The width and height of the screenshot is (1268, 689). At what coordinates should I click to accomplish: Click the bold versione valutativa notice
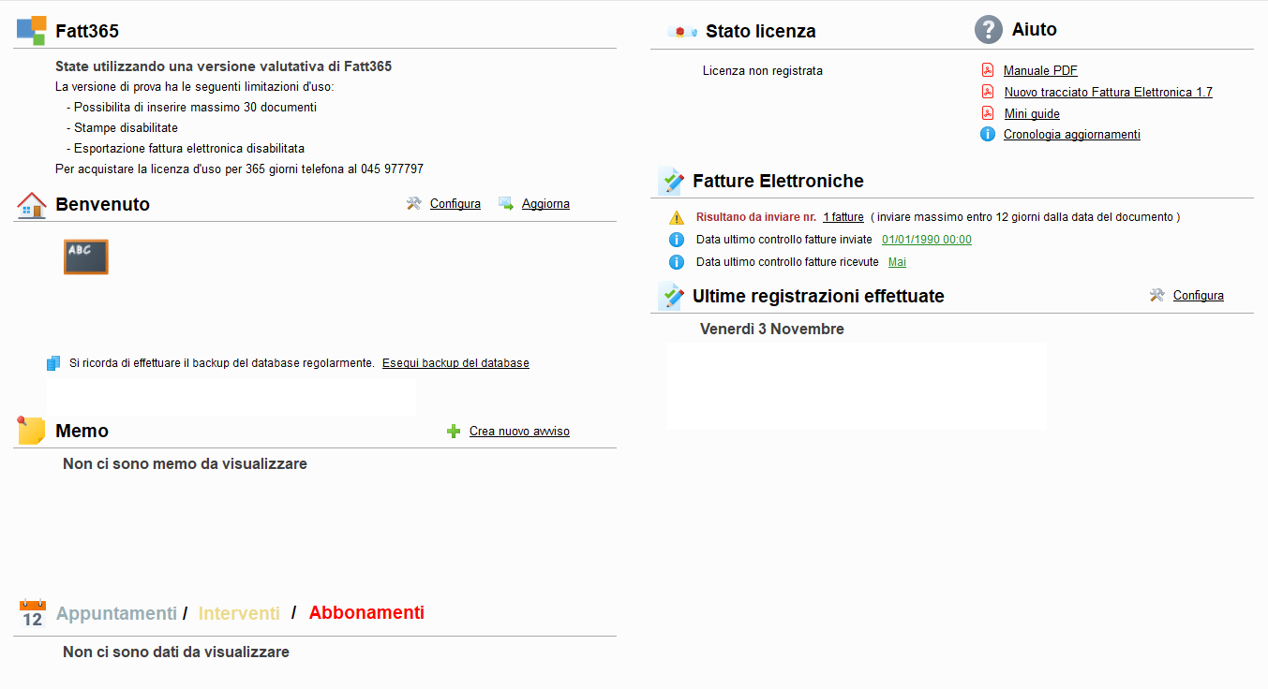[x=223, y=66]
